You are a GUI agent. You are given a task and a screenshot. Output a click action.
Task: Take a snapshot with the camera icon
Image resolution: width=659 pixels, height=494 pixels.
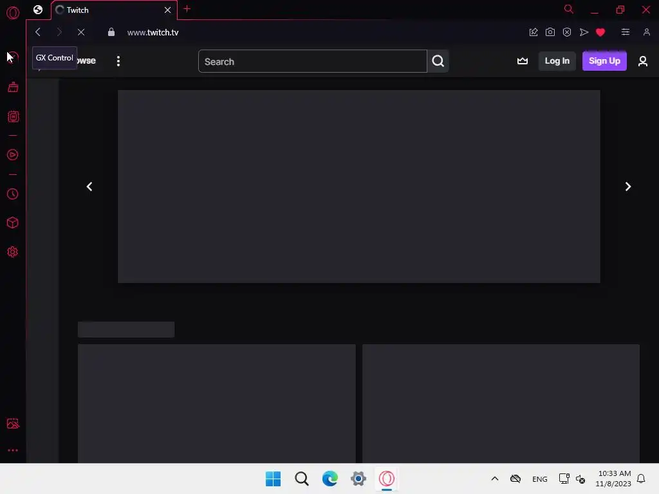[550, 32]
